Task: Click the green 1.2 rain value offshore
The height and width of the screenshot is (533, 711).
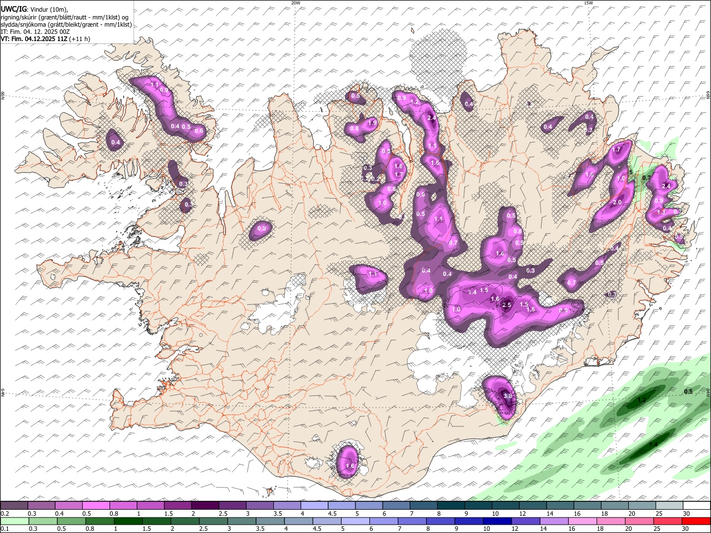Action: coord(642,400)
